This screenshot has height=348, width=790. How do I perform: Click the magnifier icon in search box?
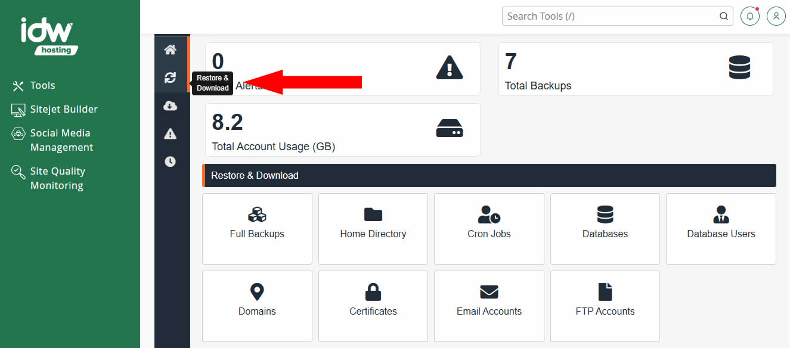pos(724,16)
